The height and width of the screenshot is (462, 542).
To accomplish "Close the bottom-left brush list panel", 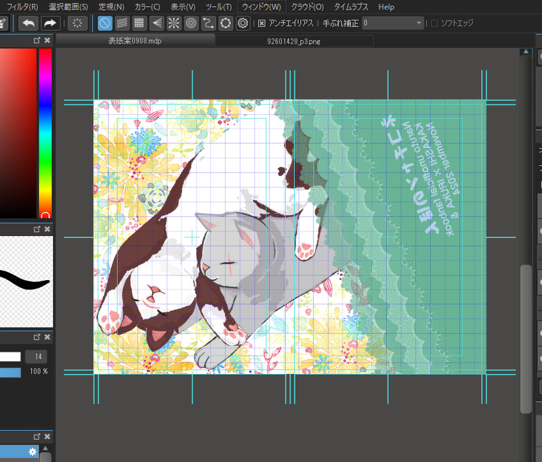I will click(x=47, y=436).
